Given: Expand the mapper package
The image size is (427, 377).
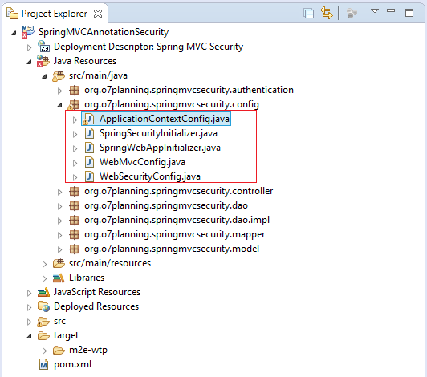Looking at the screenshot, I should tap(59, 236).
